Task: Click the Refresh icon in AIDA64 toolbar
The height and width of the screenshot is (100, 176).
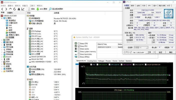Action: (x=14, y=9)
